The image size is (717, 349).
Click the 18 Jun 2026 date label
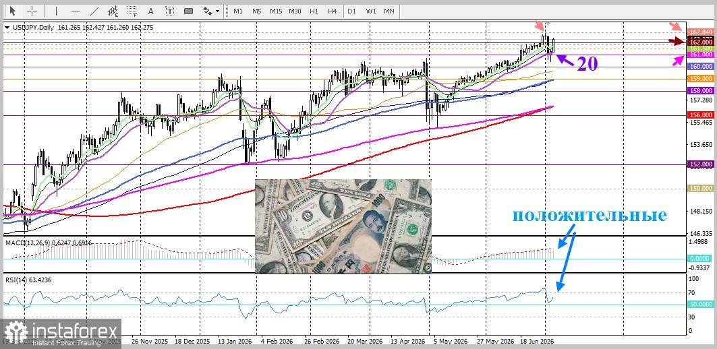[x=536, y=341]
